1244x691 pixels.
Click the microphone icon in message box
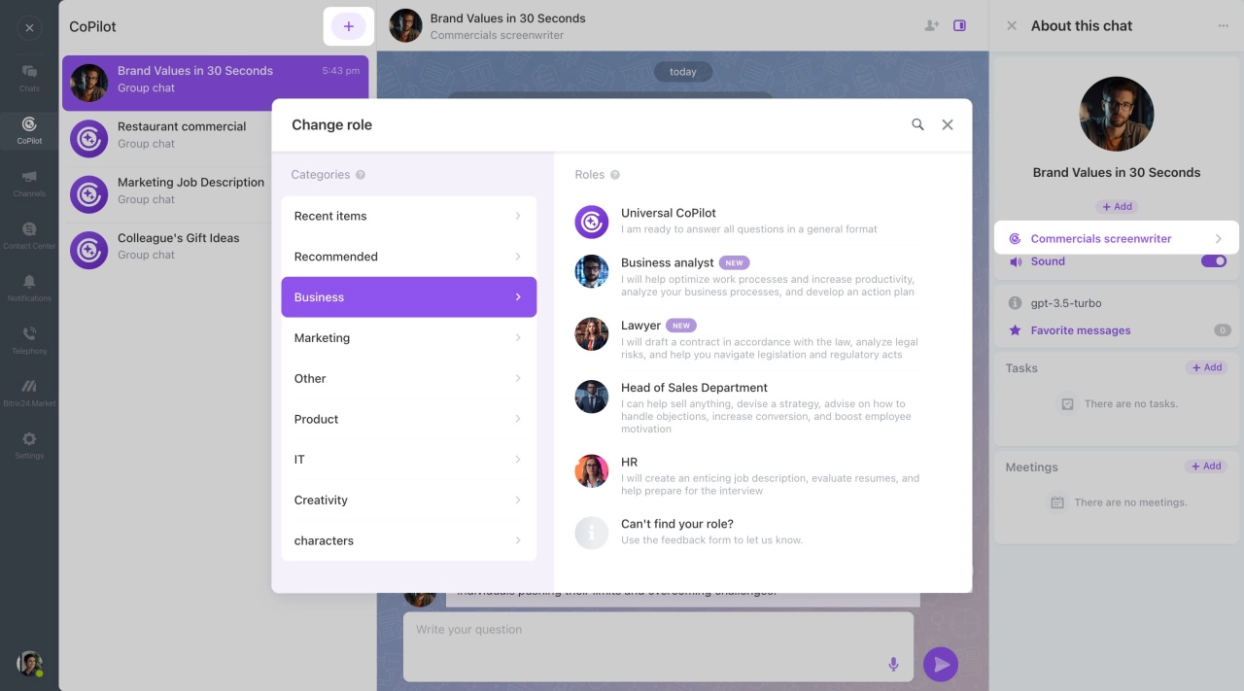point(893,664)
